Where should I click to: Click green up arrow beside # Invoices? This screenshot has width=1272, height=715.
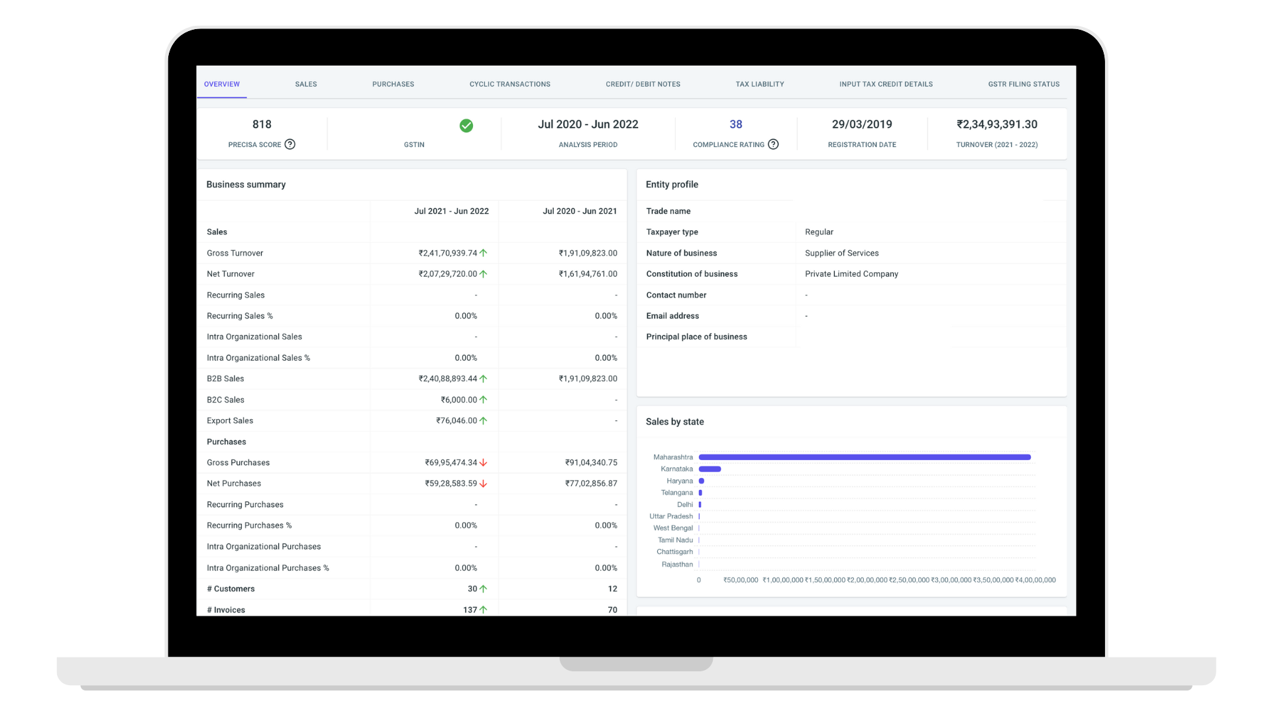484,610
